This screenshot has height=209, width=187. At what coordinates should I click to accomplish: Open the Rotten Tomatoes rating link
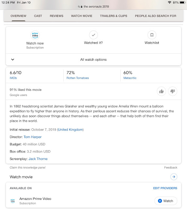[78, 78]
